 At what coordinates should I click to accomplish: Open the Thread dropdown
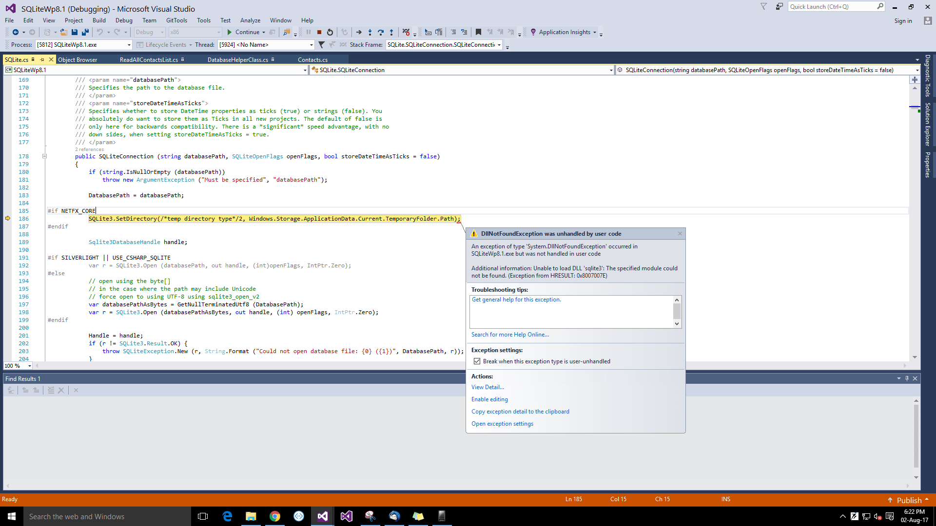click(x=311, y=45)
